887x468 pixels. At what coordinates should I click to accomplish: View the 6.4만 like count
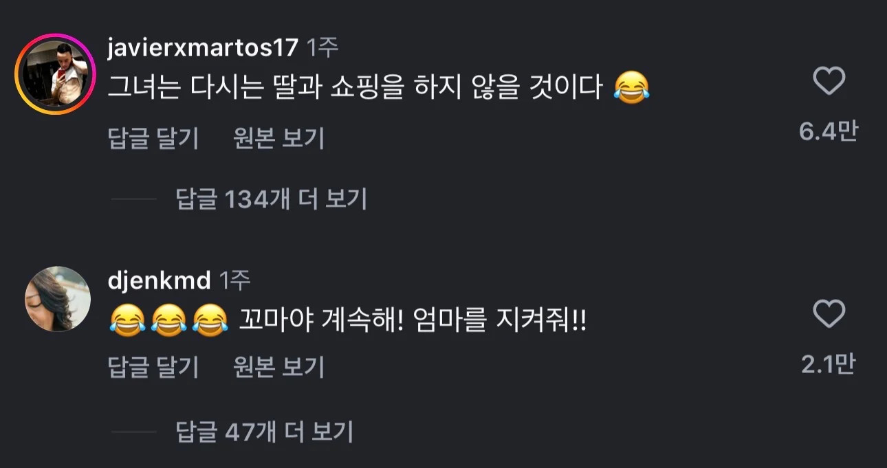[x=828, y=131]
